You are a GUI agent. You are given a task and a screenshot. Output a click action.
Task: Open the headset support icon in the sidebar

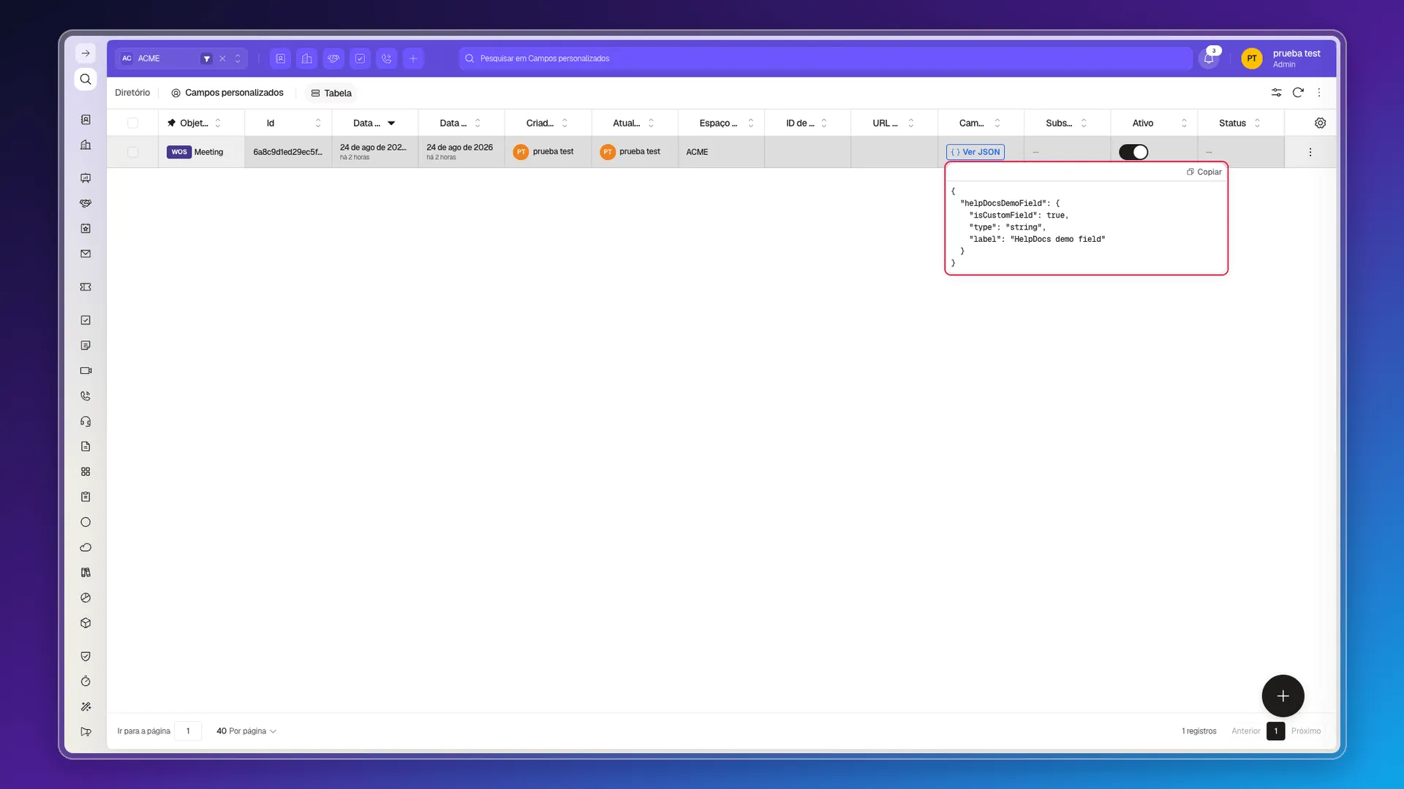tap(86, 422)
